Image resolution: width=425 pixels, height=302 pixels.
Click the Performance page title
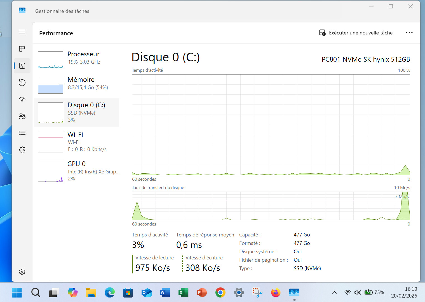pyautogui.click(x=56, y=33)
